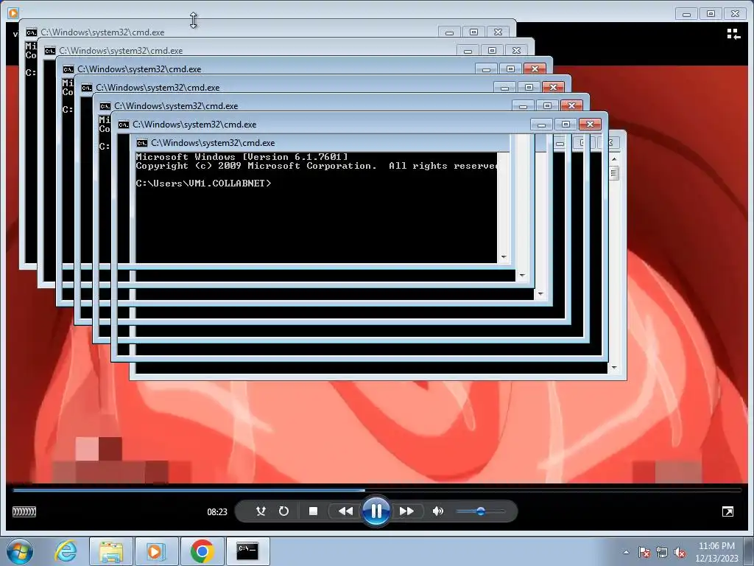754x566 pixels.
Task: Click the cmd.exe taskbar button
Action: pos(247,551)
